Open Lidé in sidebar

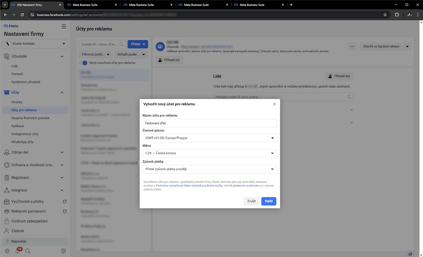(x=15, y=66)
